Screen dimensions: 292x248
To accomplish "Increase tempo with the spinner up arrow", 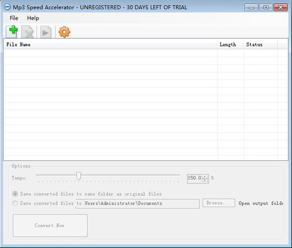I will [205, 176].
